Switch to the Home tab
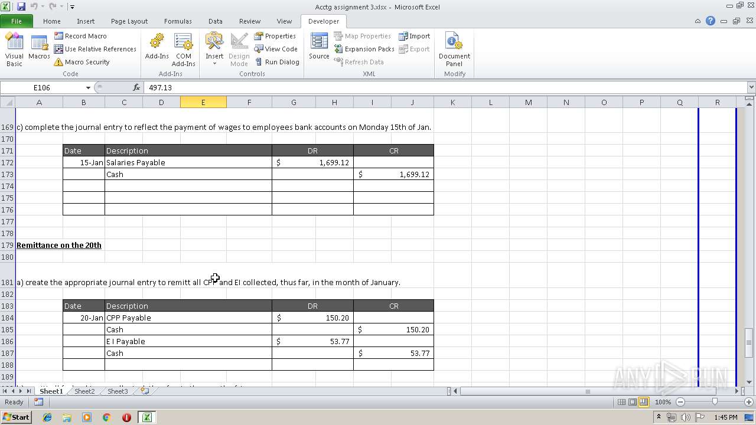Screen dimensions: 756x425 tap(52, 21)
